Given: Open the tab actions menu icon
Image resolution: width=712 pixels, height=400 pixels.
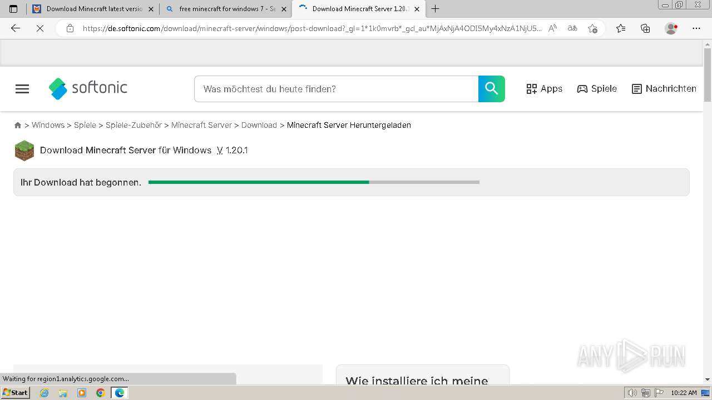Looking at the screenshot, I should (x=13, y=9).
